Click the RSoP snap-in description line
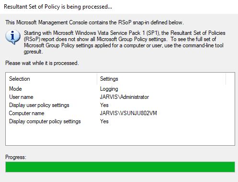This screenshot has height=182, width=238. [94, 22]
